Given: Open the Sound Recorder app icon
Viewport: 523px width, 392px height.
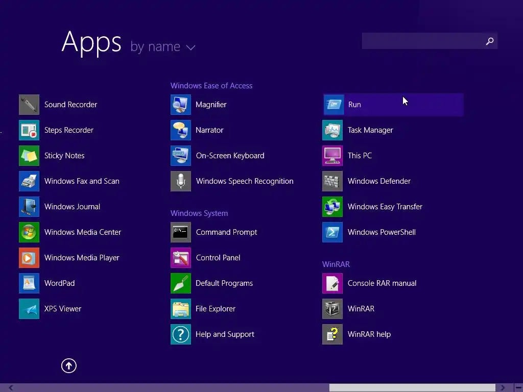Looking at the screenshot, I should tap(29, 105).
